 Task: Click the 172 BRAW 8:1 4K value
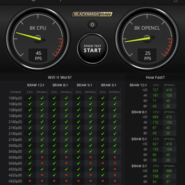point(155,122)
